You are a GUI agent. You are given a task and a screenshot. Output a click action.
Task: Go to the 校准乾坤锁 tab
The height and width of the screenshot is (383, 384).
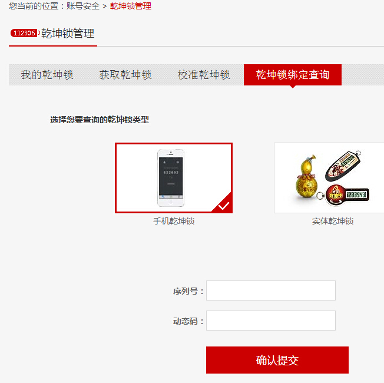[204, 75]
